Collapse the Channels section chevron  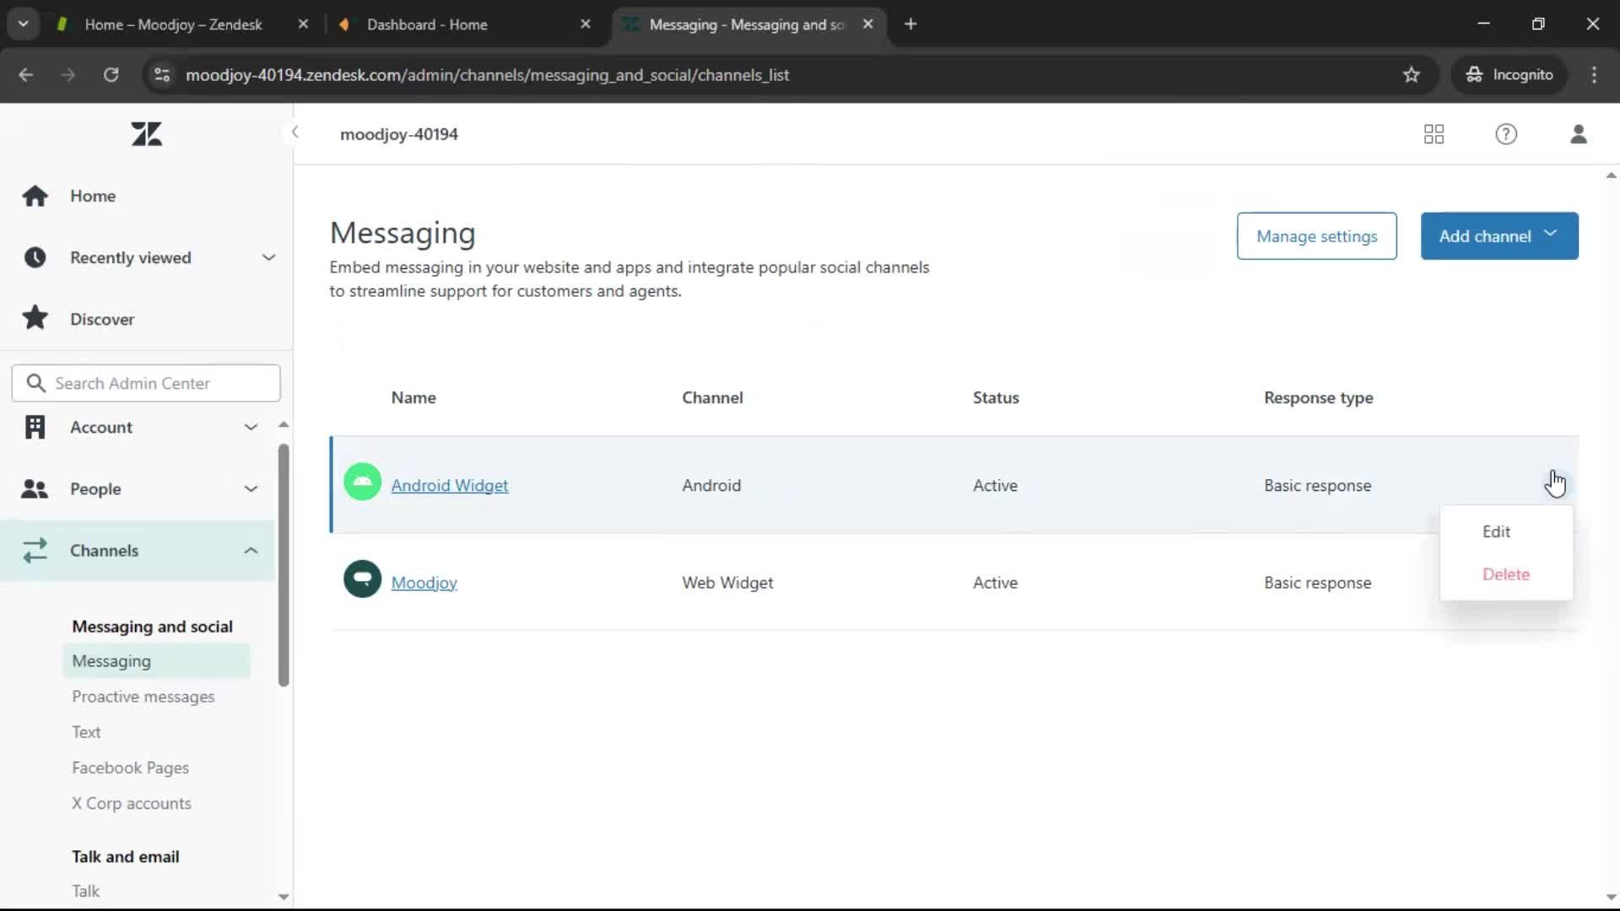251,551
